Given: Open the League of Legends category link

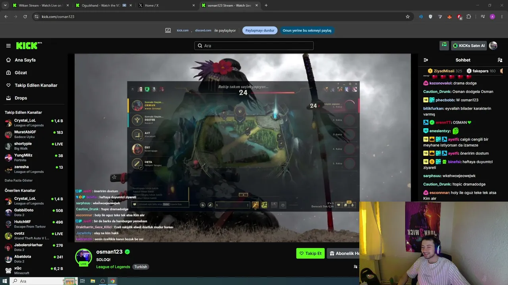Looking at the screenshot, I should point(113,267).
